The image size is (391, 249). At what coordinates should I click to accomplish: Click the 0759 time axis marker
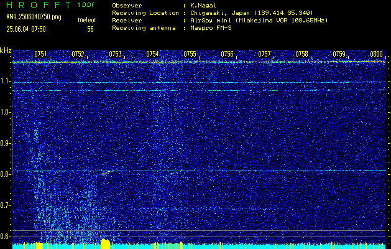(x=339, y=54)
